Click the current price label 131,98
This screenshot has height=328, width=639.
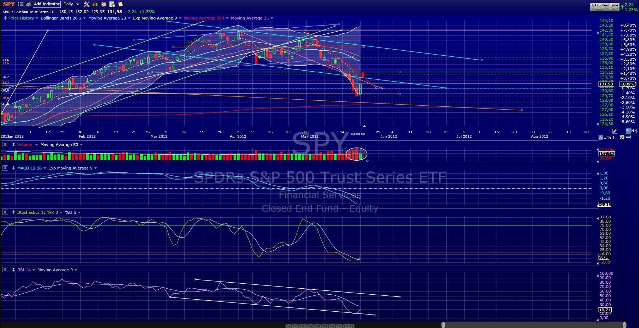click(606, 84)
